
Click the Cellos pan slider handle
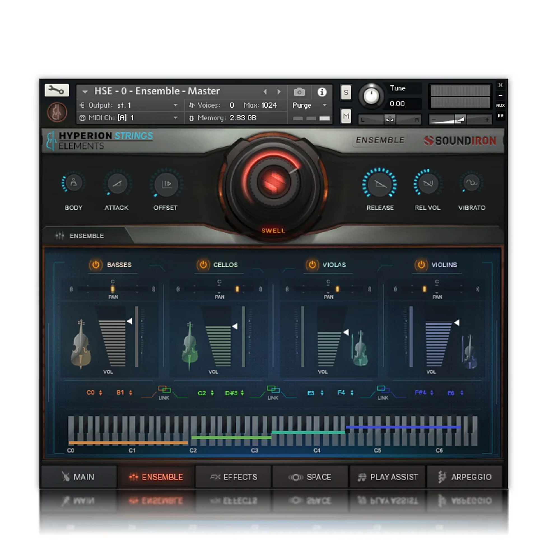[x=237, y=289]
